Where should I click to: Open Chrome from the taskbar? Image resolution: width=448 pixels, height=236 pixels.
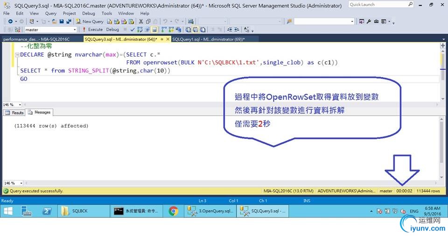(173, 211)
